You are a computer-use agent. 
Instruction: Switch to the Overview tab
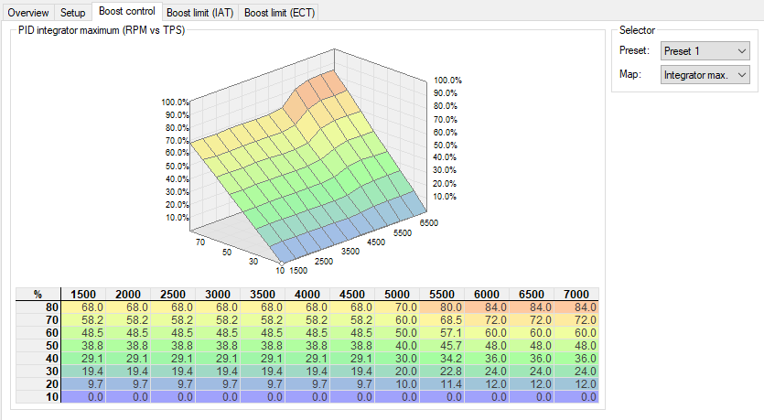28,13
